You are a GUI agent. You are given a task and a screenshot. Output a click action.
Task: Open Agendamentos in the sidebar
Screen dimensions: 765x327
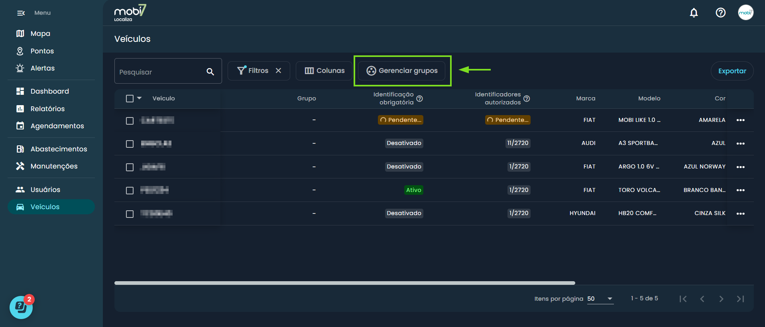51,126
